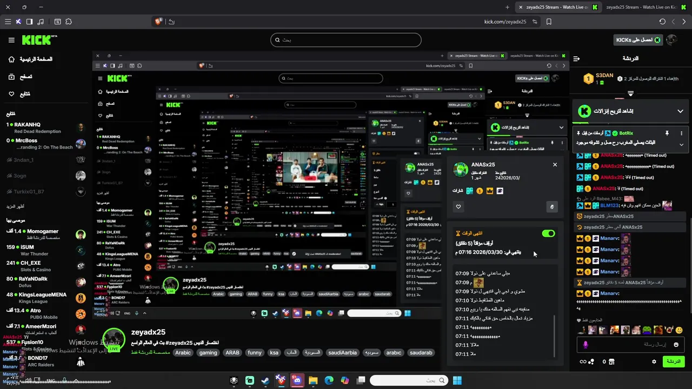Image resolution: width=692 pixels, height=389 pixels.
Task: Reload the page with browser refresh icon
Action: pyautogui.click(x=662, y=22)
